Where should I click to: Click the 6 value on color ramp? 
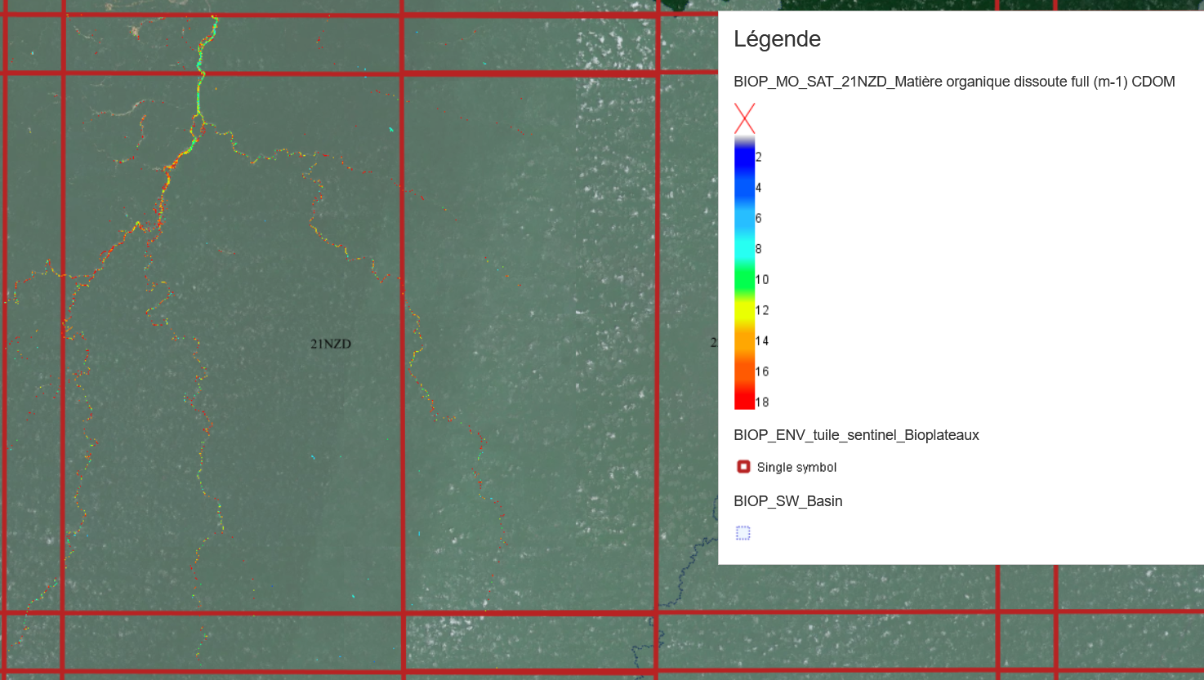744,218
